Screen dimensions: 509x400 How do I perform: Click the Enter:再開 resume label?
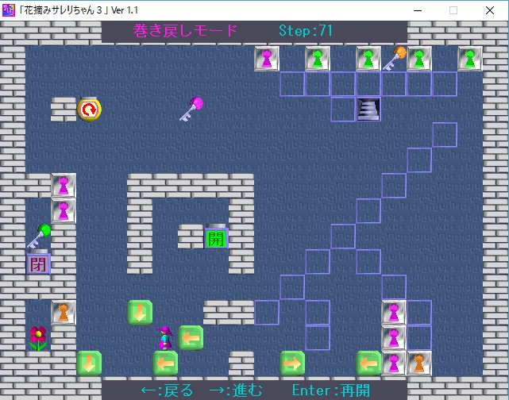330,390
